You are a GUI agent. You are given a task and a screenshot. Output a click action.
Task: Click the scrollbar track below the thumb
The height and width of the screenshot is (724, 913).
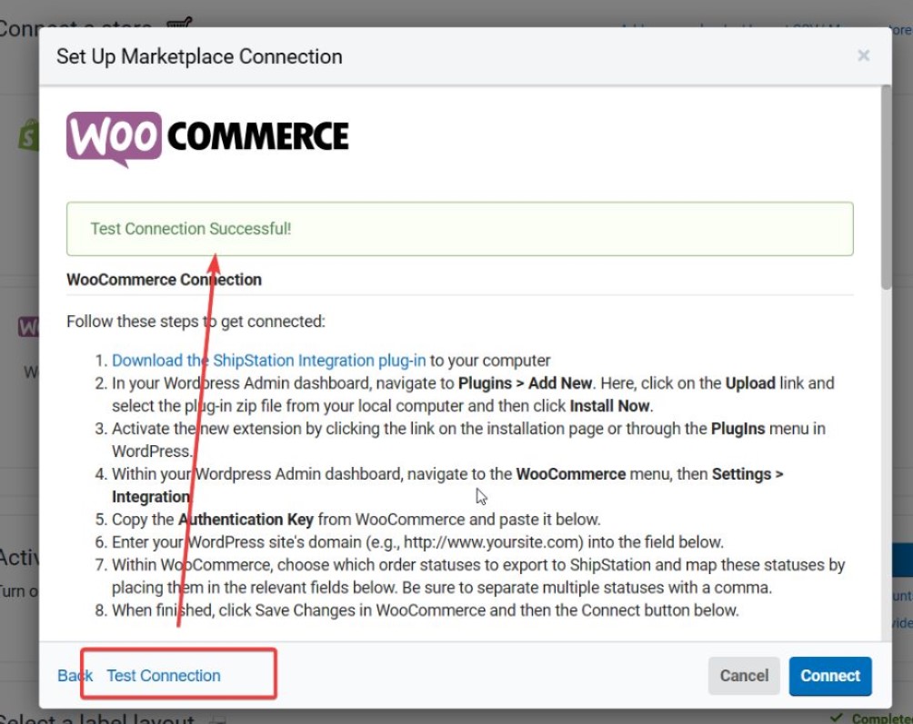(x=886, y=454)
